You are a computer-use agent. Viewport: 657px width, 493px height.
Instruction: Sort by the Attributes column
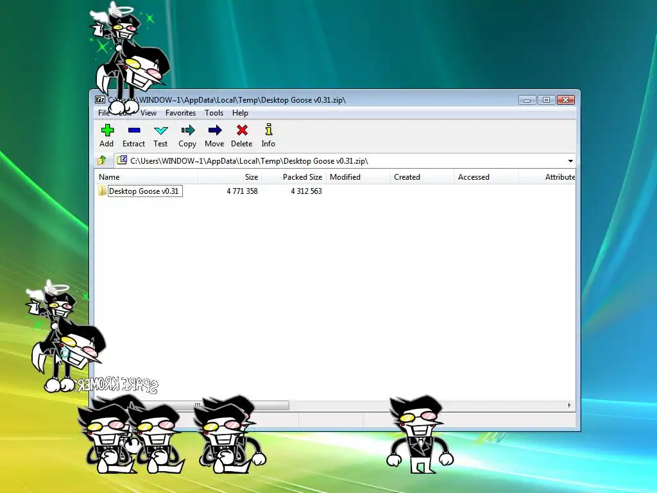547,177
